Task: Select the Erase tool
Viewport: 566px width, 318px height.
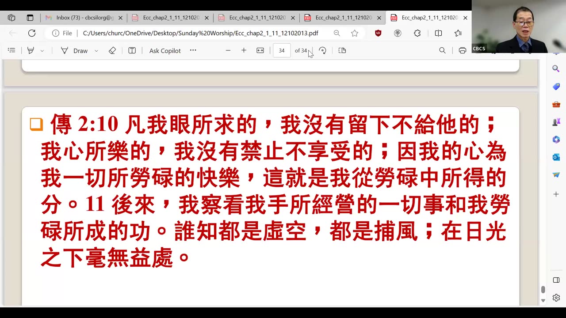Action: click(x=112, y=50)
